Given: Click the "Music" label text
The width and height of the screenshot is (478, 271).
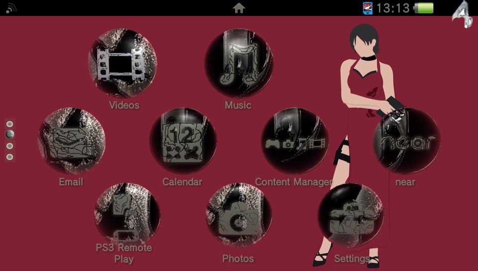Looking at the screenshot, I should pyautogui.click(x=238, y=105).
